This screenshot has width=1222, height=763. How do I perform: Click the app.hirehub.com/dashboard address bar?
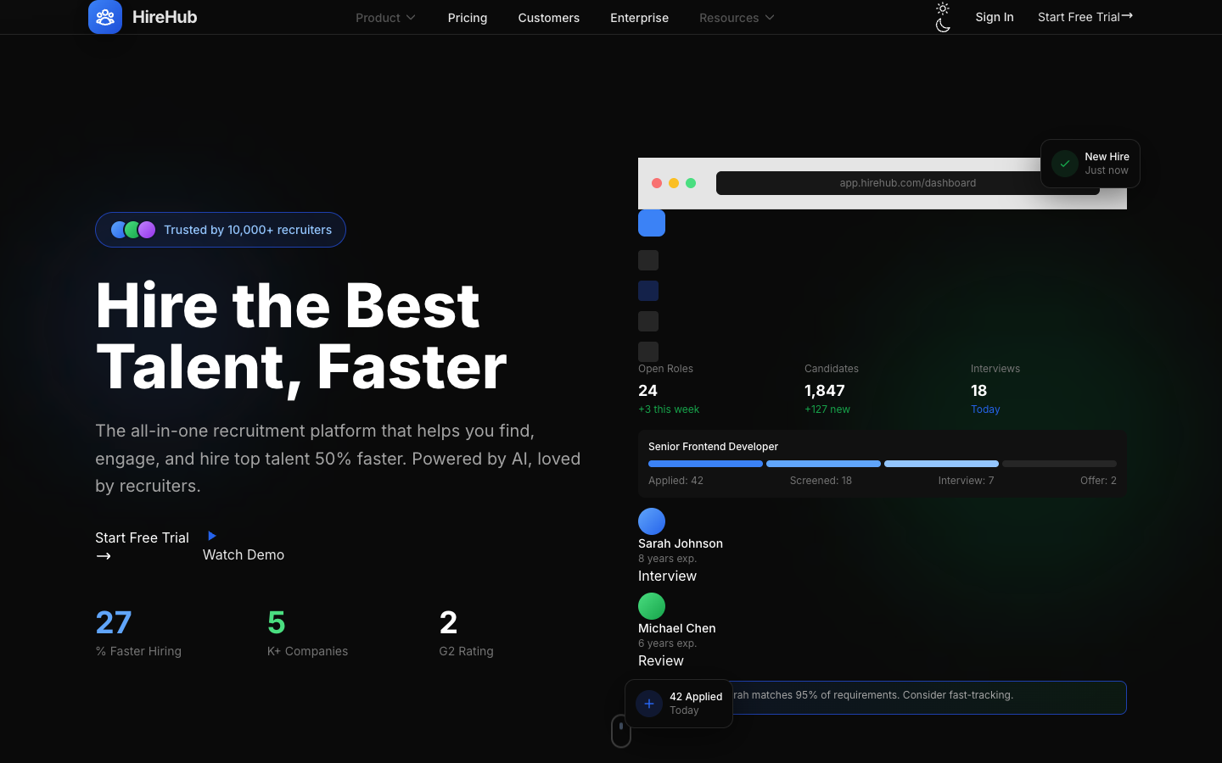click(x=907, y=182)
